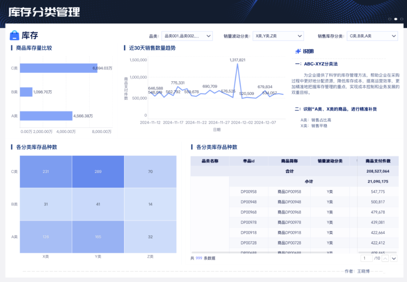Screen dimensions: 407x282
Task: Click the ABC-XYZ分类法 heading
Action: pyautogui.click(x=321, y=64)
